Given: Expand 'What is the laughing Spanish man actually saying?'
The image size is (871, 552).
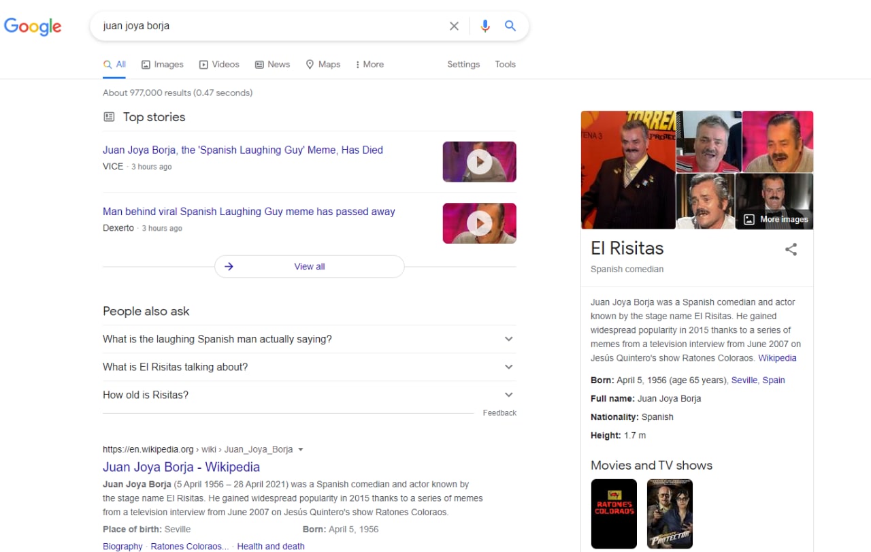Looking at the screenshot, I should tap(310, 339).
